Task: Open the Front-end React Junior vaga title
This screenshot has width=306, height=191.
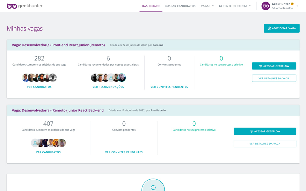Action: point(58,45)
